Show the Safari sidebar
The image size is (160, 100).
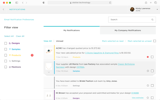pyautogui.click(x=17, y=3)
